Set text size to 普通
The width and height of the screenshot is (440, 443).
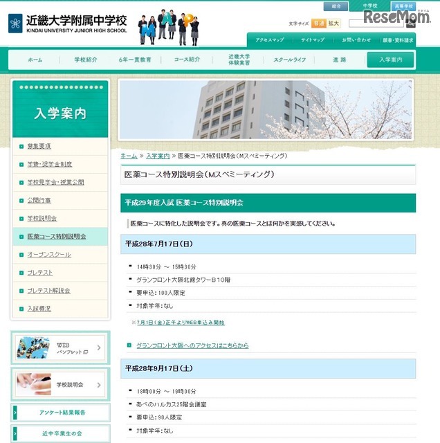(318, 24)
